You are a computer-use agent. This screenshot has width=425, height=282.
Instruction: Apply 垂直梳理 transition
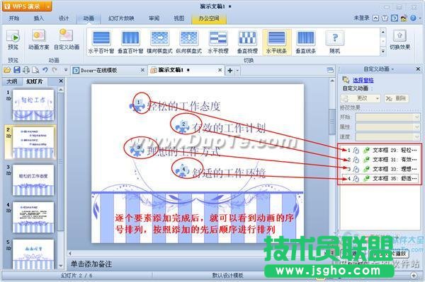click(x=247, y=42)
